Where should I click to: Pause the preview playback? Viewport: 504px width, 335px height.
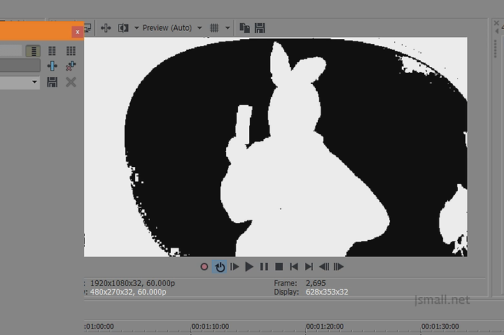click(x=264, y=267)
